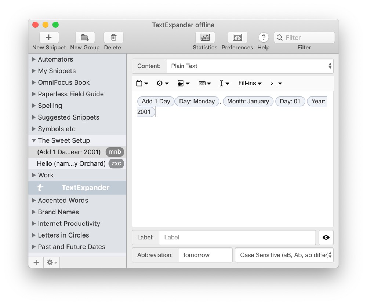
Task: Click the Year: 2001 token
Action: point(317,102)
